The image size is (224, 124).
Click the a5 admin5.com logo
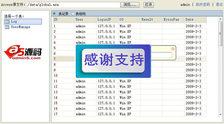pos(23,52)
